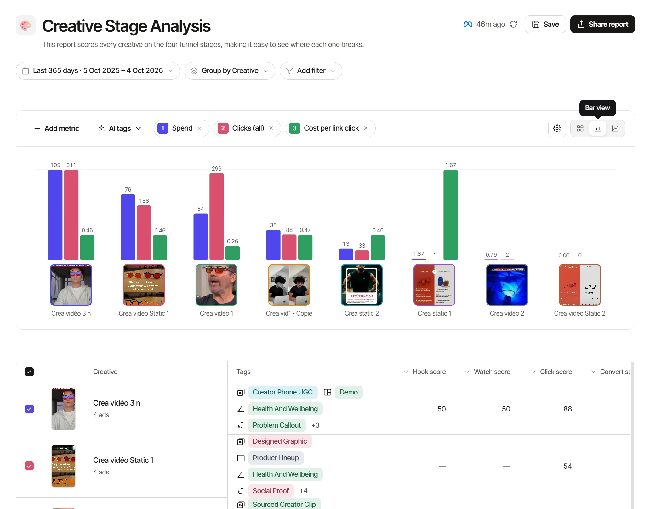
Task: Click hook icon beside Social Proof
Action: [241, 491]
